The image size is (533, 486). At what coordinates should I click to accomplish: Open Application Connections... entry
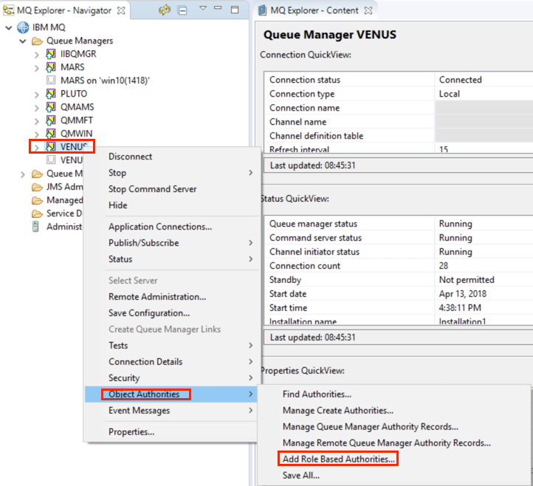coord(160,227)
